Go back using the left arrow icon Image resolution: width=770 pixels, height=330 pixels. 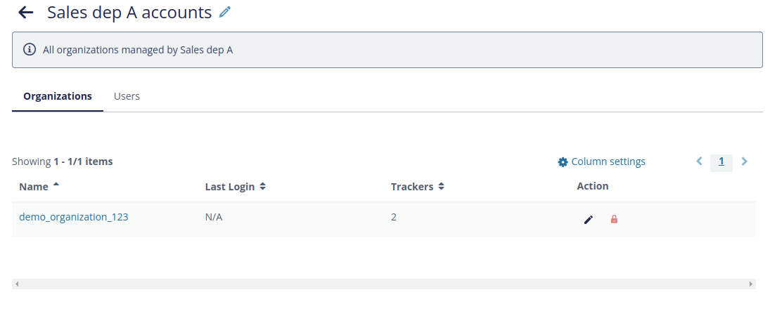25,13
